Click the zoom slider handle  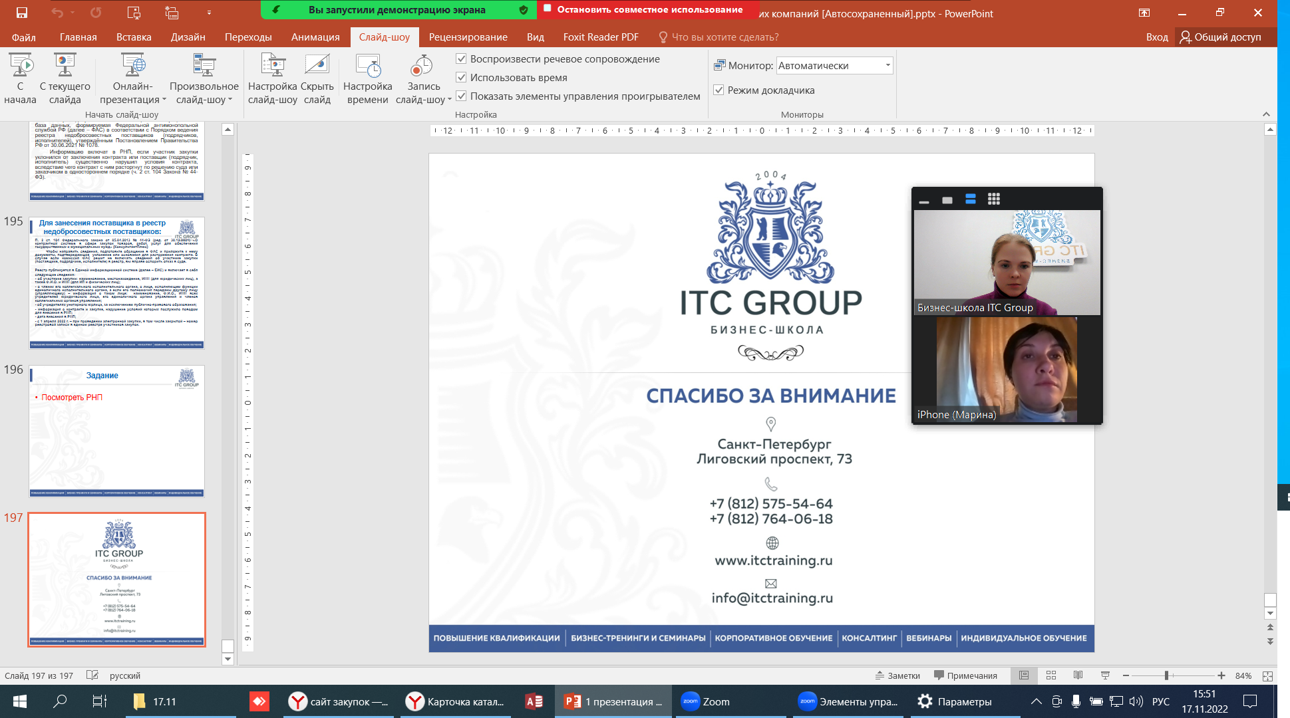1166,675
